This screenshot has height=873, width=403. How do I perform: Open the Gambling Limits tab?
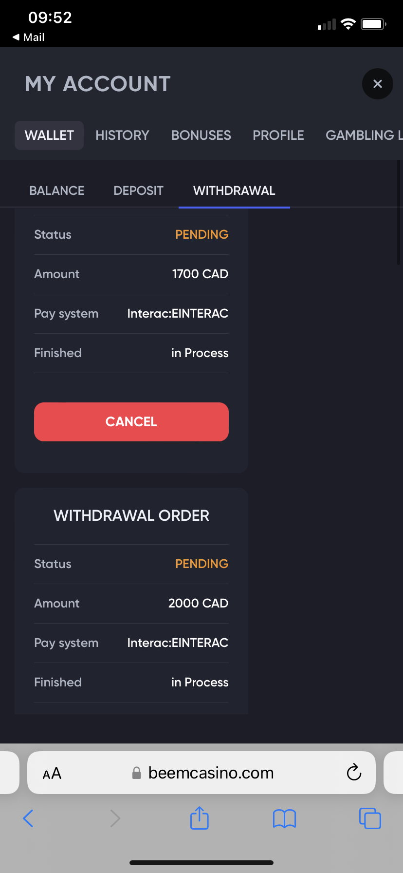pos(363,135)
